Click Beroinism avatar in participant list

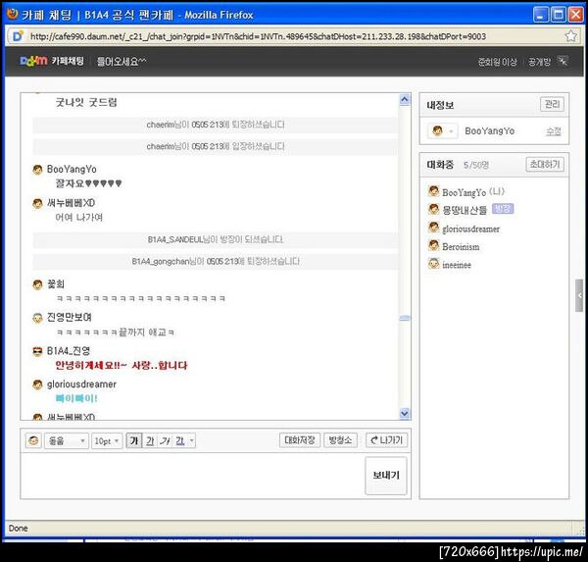(x=433, y=245)
